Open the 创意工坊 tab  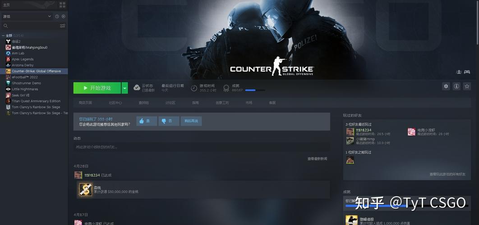coord(222,103)
